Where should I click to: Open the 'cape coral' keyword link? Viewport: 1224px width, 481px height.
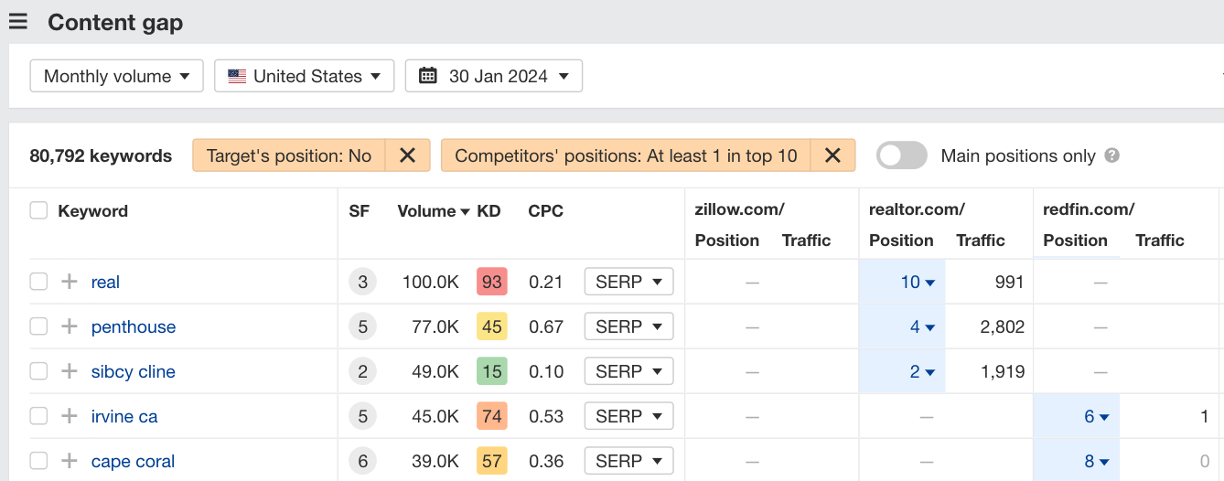(x=133, y=461)
